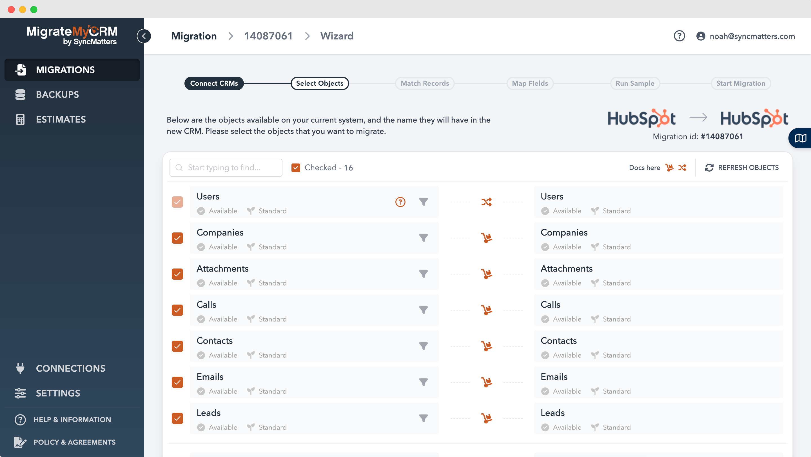Open the guide map icon on the right edge
This screenshot has width=811, height=457.
click(801, 138)
